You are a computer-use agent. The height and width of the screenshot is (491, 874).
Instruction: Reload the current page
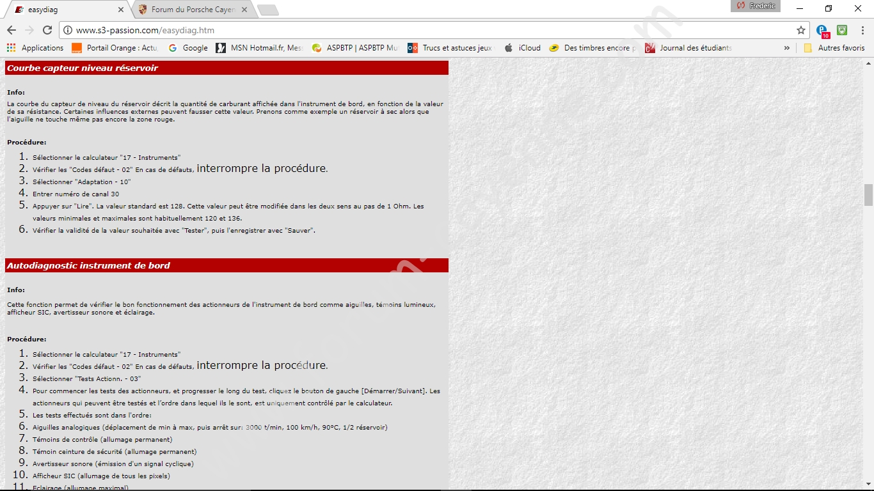coord(47,30)
